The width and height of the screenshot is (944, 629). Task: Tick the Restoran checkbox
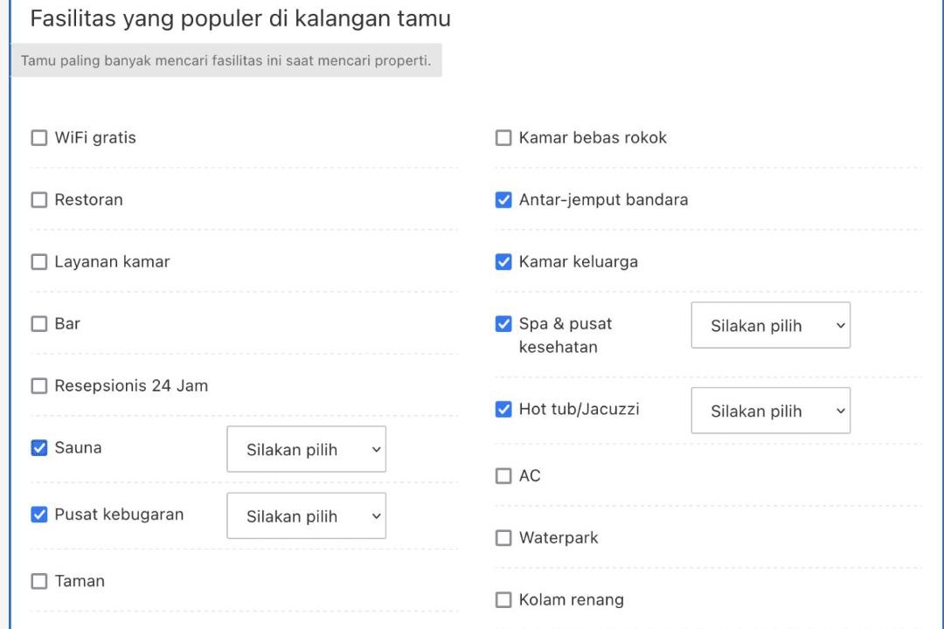tap(39, 200)
